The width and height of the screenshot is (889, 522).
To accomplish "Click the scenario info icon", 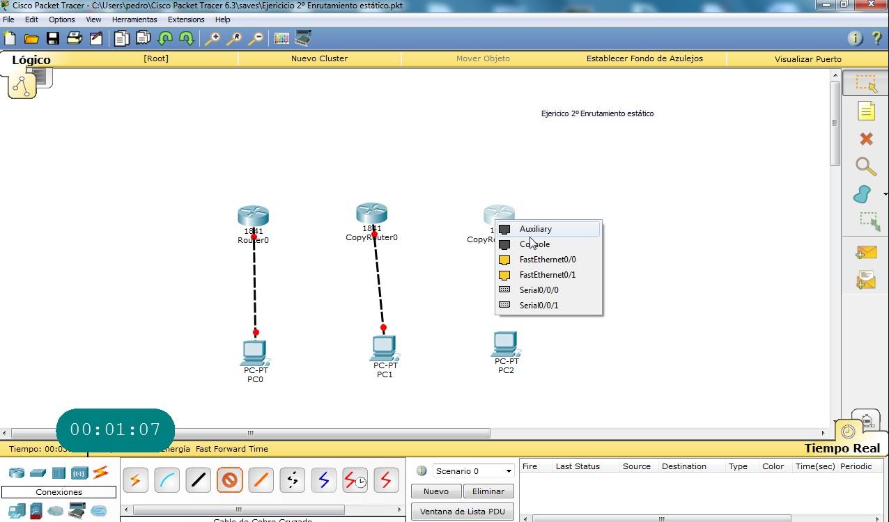I will pyautogui.click(x=422, y=470).
